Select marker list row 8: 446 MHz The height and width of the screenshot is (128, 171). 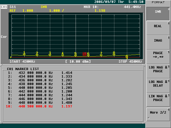click(x=40, y=99)
